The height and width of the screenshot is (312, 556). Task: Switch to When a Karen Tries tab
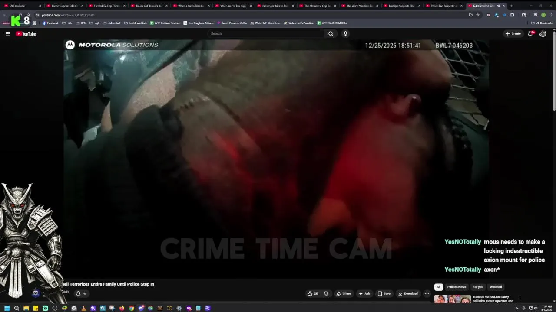tap(191, 6)
